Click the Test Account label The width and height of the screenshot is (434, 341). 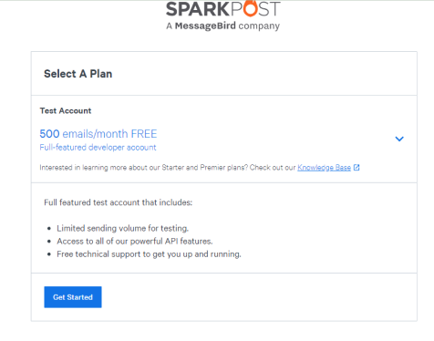(x=66, y=110)
